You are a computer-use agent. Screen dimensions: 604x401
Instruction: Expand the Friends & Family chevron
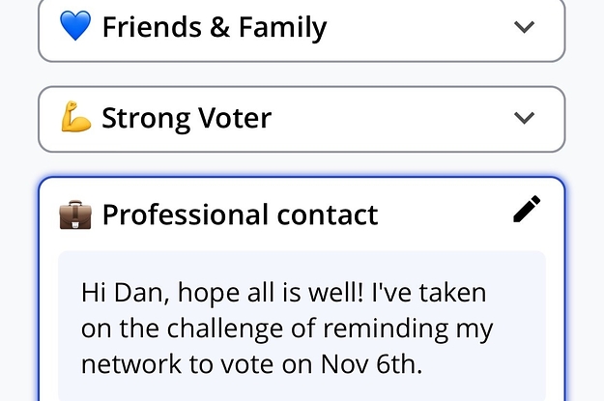point(524,27)
